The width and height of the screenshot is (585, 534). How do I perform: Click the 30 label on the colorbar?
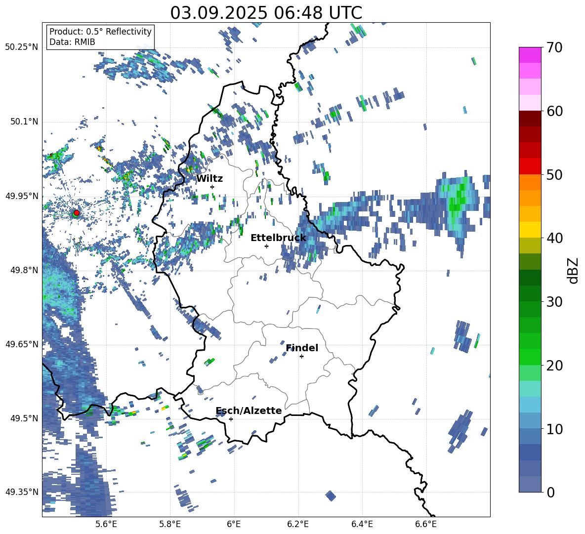coord(555,301)
